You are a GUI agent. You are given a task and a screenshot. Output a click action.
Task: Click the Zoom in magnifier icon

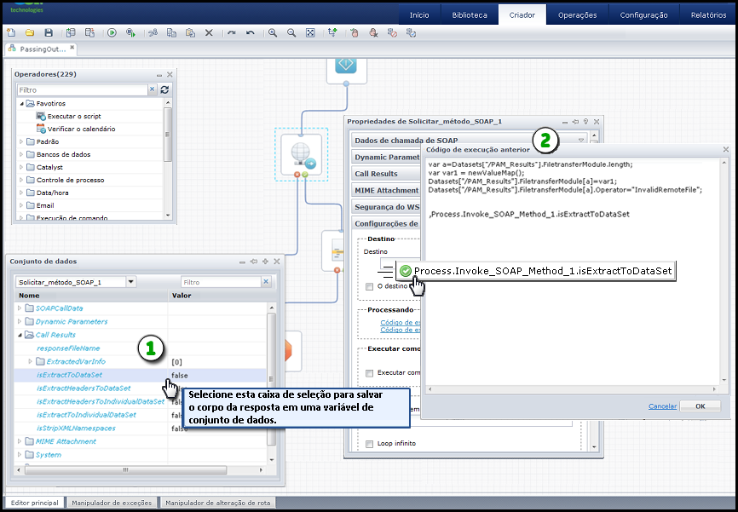[x=273, y=32]
